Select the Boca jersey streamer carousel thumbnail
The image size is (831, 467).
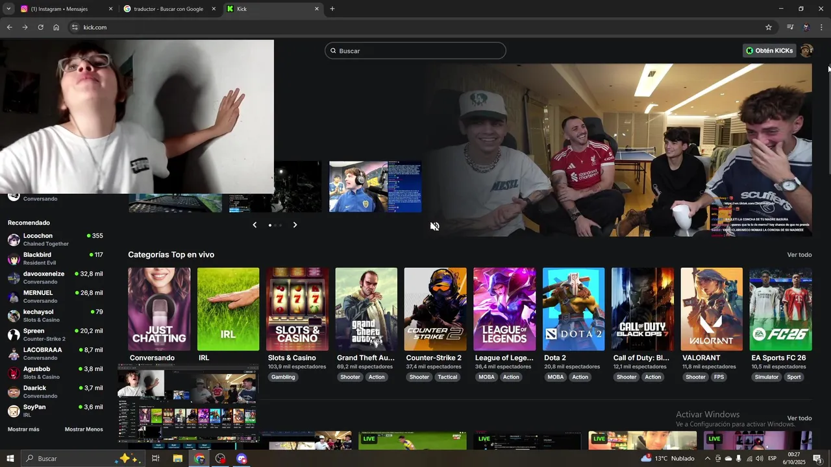(x=375, y=187)
